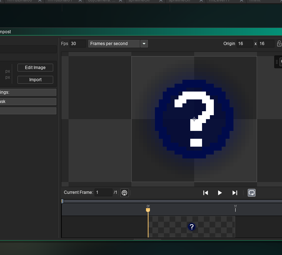The image size is (282, 255).
Task: Click the Current Frame number field
Action: point(104,192)
